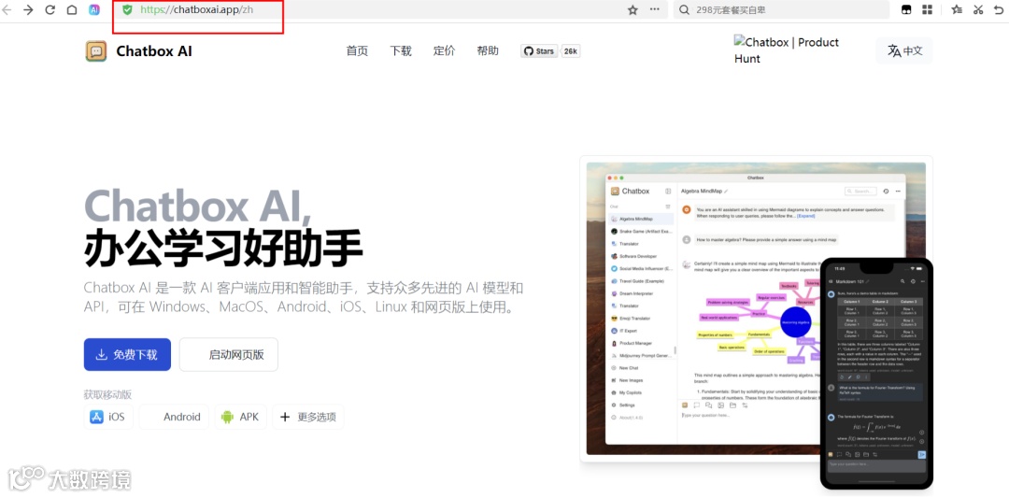This screenshot has width=1009, height=498.
Task: Reload the page with the refresh icon
Action: (50, 9)
